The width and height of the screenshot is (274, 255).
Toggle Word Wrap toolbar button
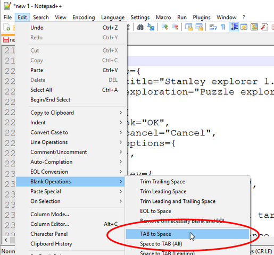pyautogui.click(x=213, y=27)
